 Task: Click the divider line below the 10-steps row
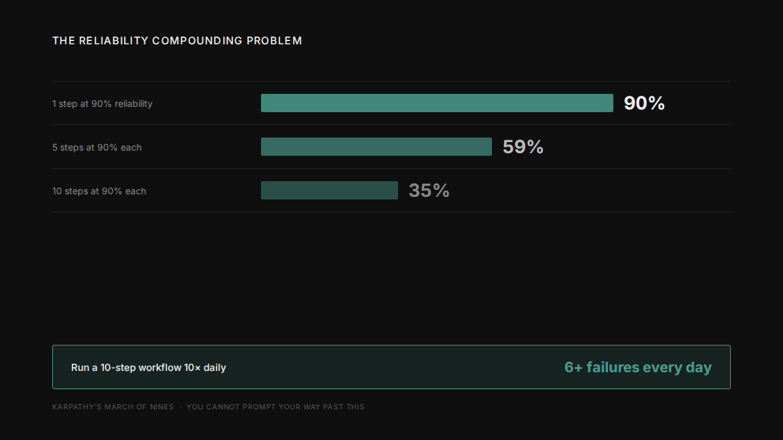391,212
